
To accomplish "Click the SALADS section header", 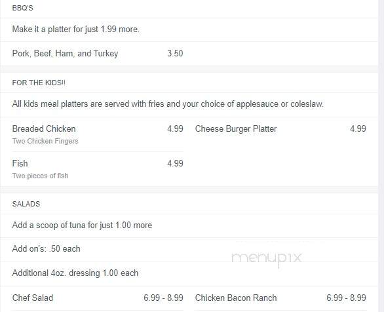I will pyautogui.click(x=26, y=204).
